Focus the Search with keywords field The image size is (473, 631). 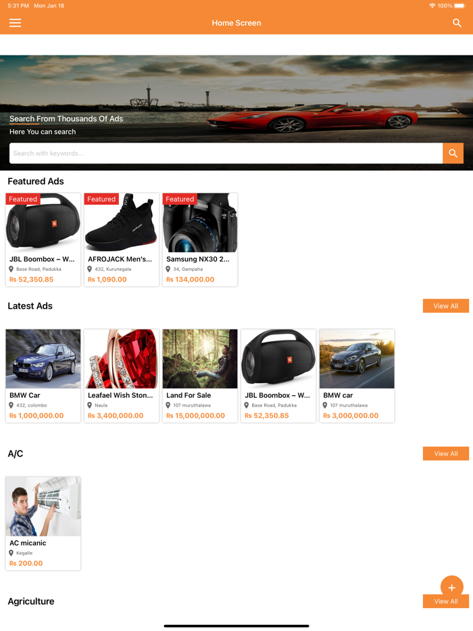point(226,153)
